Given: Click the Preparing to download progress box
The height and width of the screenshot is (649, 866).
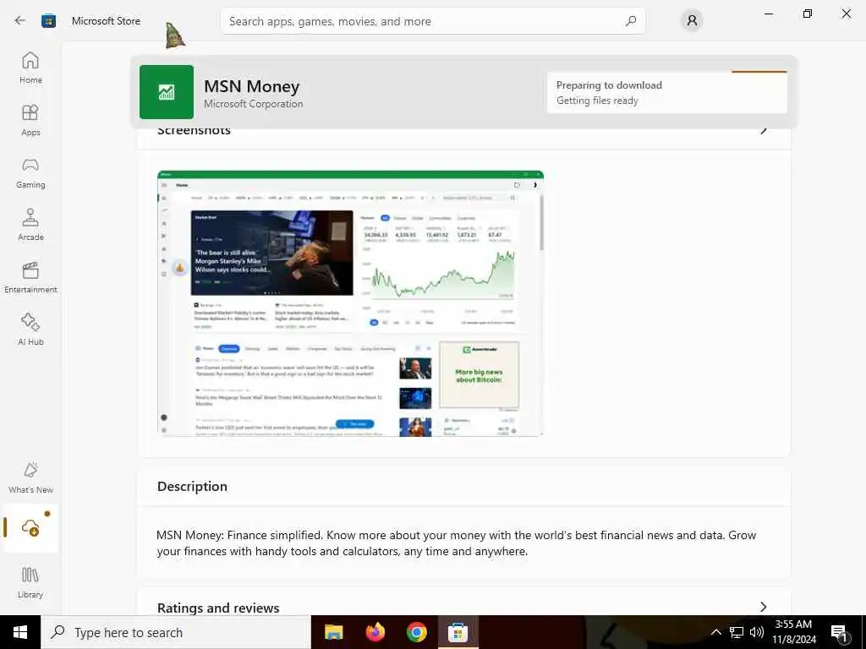Looking at the screenshot, I should (666, 92).
